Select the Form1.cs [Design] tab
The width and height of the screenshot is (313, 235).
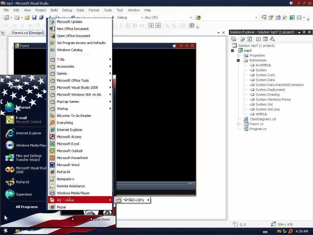pos(28,33)
